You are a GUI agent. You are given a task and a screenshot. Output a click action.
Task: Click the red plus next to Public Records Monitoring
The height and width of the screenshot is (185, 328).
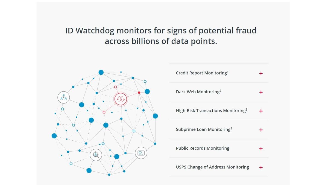tap(261, 149)
